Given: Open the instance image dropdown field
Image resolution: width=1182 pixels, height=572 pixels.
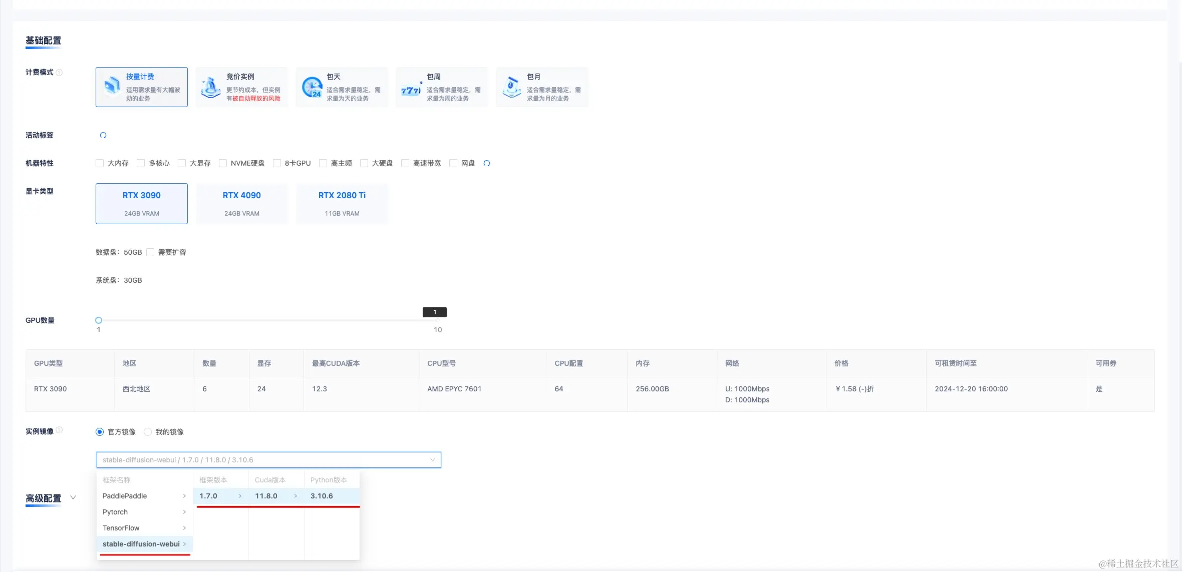Looking at the screenshot, I should coord(268,460).
